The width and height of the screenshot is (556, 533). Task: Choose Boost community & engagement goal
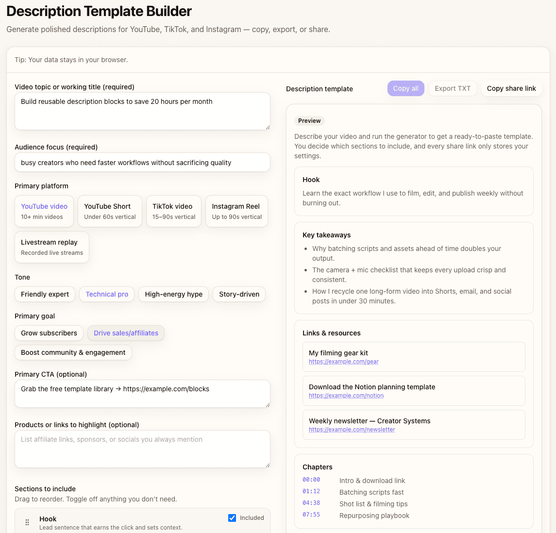tap(73, 352)
